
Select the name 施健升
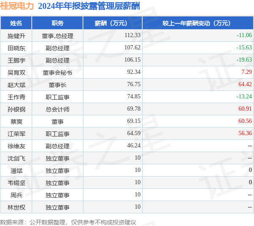click(17, 36)
